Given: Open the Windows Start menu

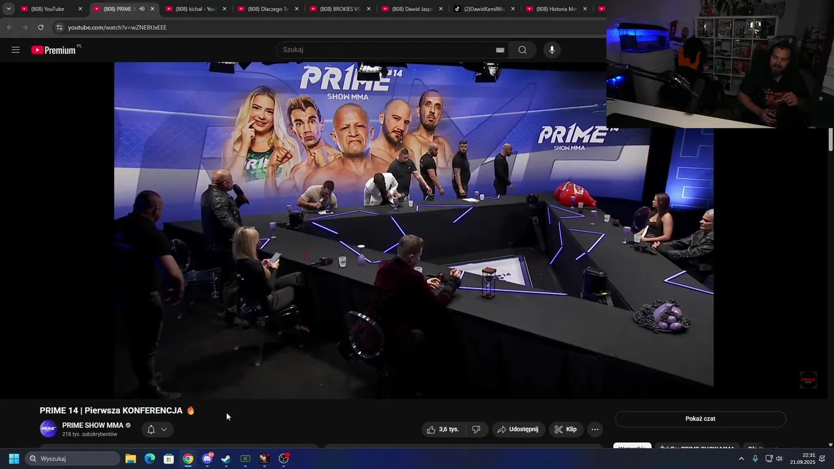Looking at the screenshot, I should tap(14, 459).
